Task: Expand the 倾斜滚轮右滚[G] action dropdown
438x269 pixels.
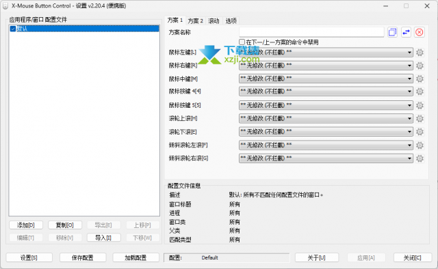Action: (x=326, y=158)
